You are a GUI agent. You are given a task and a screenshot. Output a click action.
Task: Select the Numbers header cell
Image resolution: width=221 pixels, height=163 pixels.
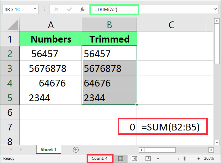pos(51,39)
